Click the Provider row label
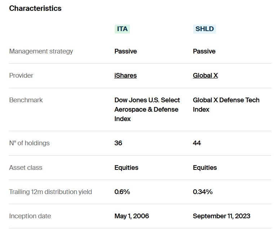Viewport: 278px width, 232px height. point(21,76)
